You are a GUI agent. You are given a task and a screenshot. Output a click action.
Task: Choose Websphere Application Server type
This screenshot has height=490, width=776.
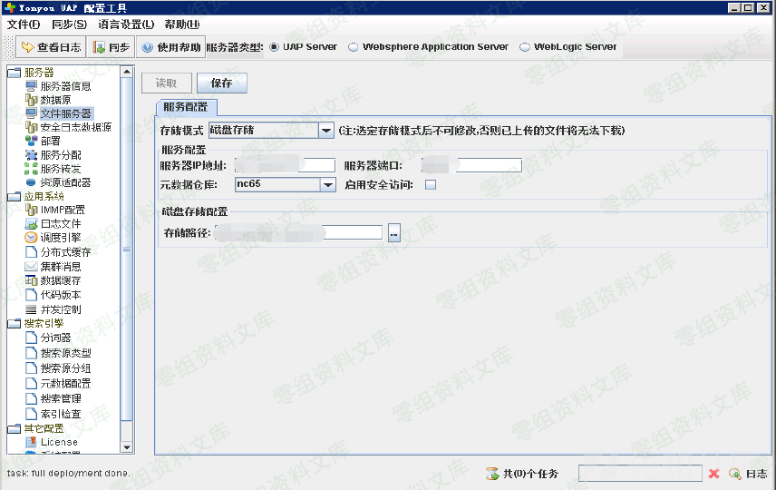pyautogui.click(x=354, y=47)
